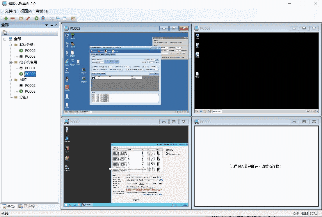This screenshot has height=217, width=322.
Task: Click the bottom-left PC002 remote screen thumbnail
Action: 126,166
